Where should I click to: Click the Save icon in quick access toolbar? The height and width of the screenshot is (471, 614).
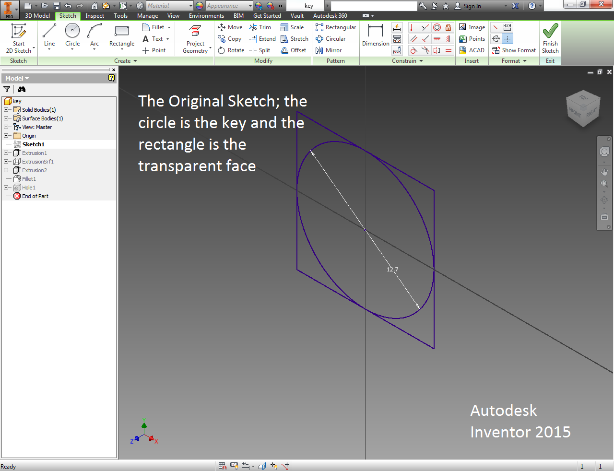(57, 6)
